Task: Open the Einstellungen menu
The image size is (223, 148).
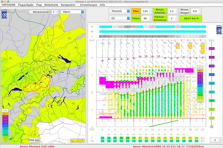Action: point(88,5)
